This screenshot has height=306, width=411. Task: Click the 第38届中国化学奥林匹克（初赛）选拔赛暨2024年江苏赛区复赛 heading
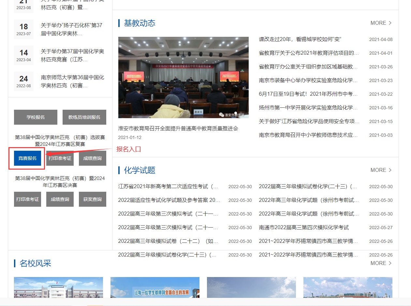pyautogui.click(x=60, y=141)
